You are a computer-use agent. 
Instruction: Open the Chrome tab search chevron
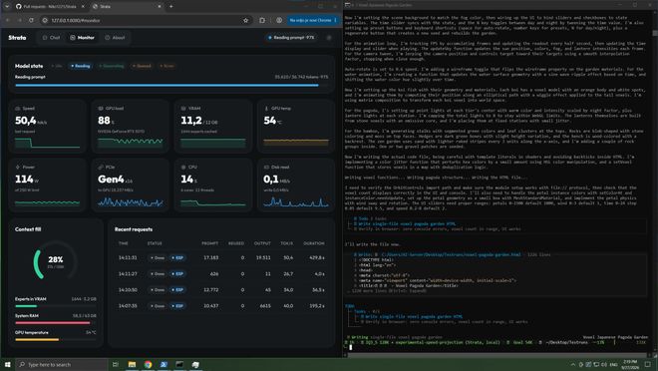7,6
